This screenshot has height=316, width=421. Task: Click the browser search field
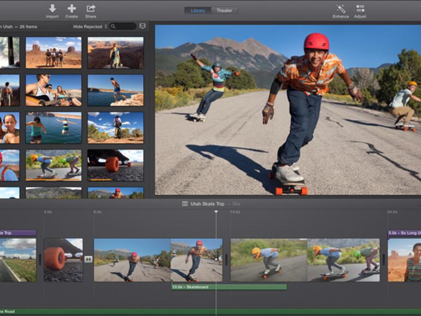click(x=125, y=26)
